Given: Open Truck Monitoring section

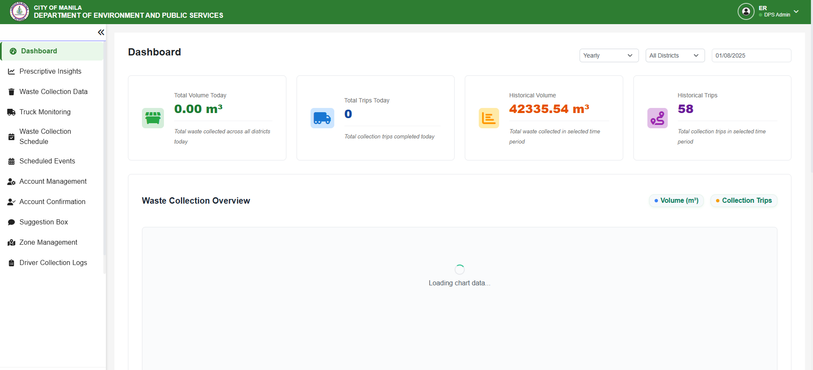Looking at the screenshot, I should pyautogui.click(x=52, y=112).
